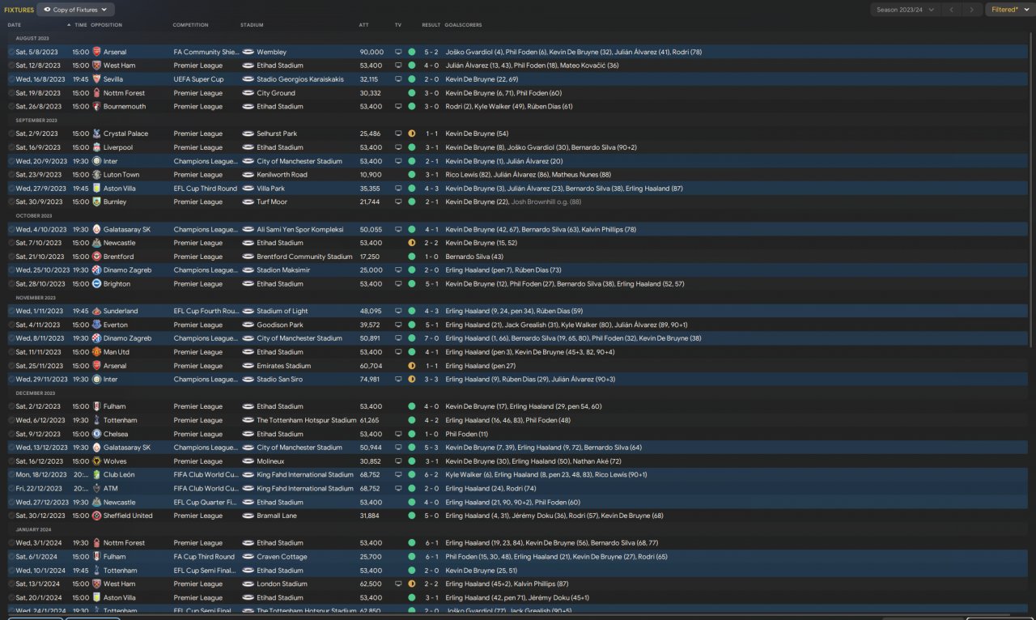Sort by the Opposition column header
This screenshot has width=1036, height=620.
pos(106,25)
